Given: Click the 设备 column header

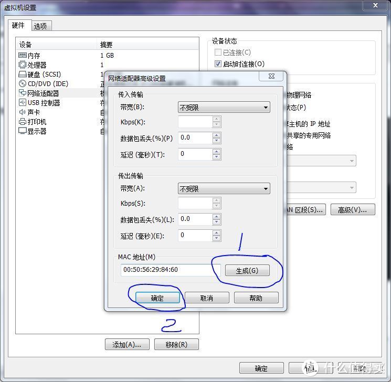Looking at the screenshot, I should pyautogui.click(x=56, y=45).
